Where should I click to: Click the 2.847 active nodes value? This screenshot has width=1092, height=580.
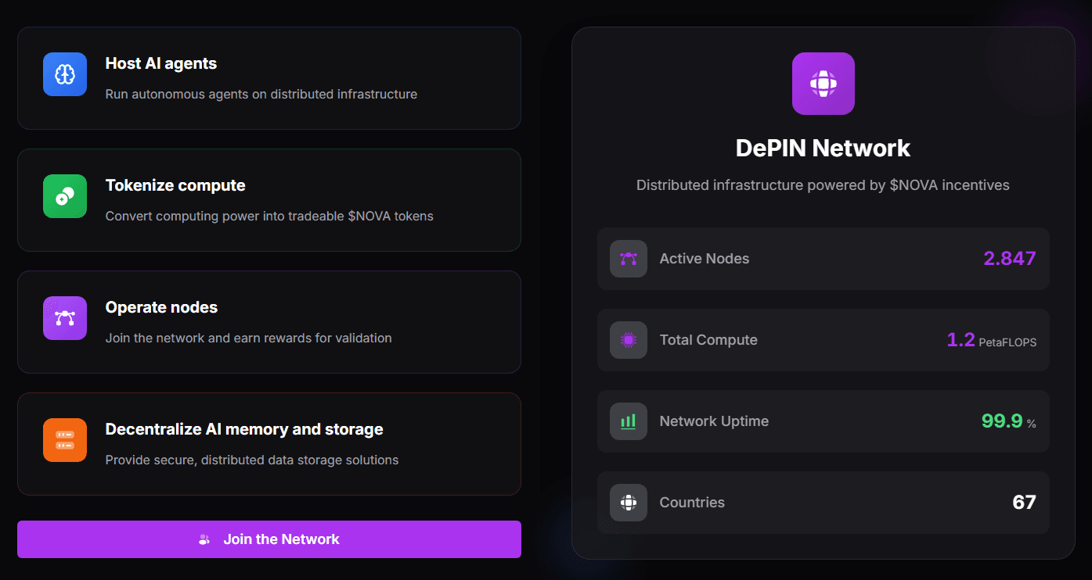1010,259
